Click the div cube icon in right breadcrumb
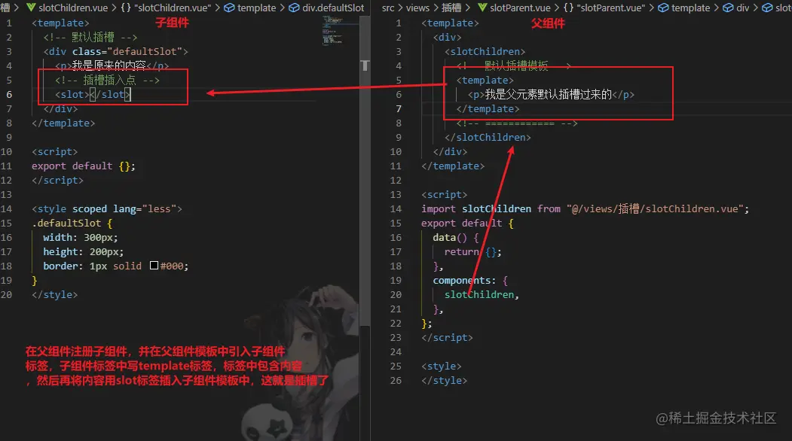Screen dimensions: 792x441 [x=728, y=8]
